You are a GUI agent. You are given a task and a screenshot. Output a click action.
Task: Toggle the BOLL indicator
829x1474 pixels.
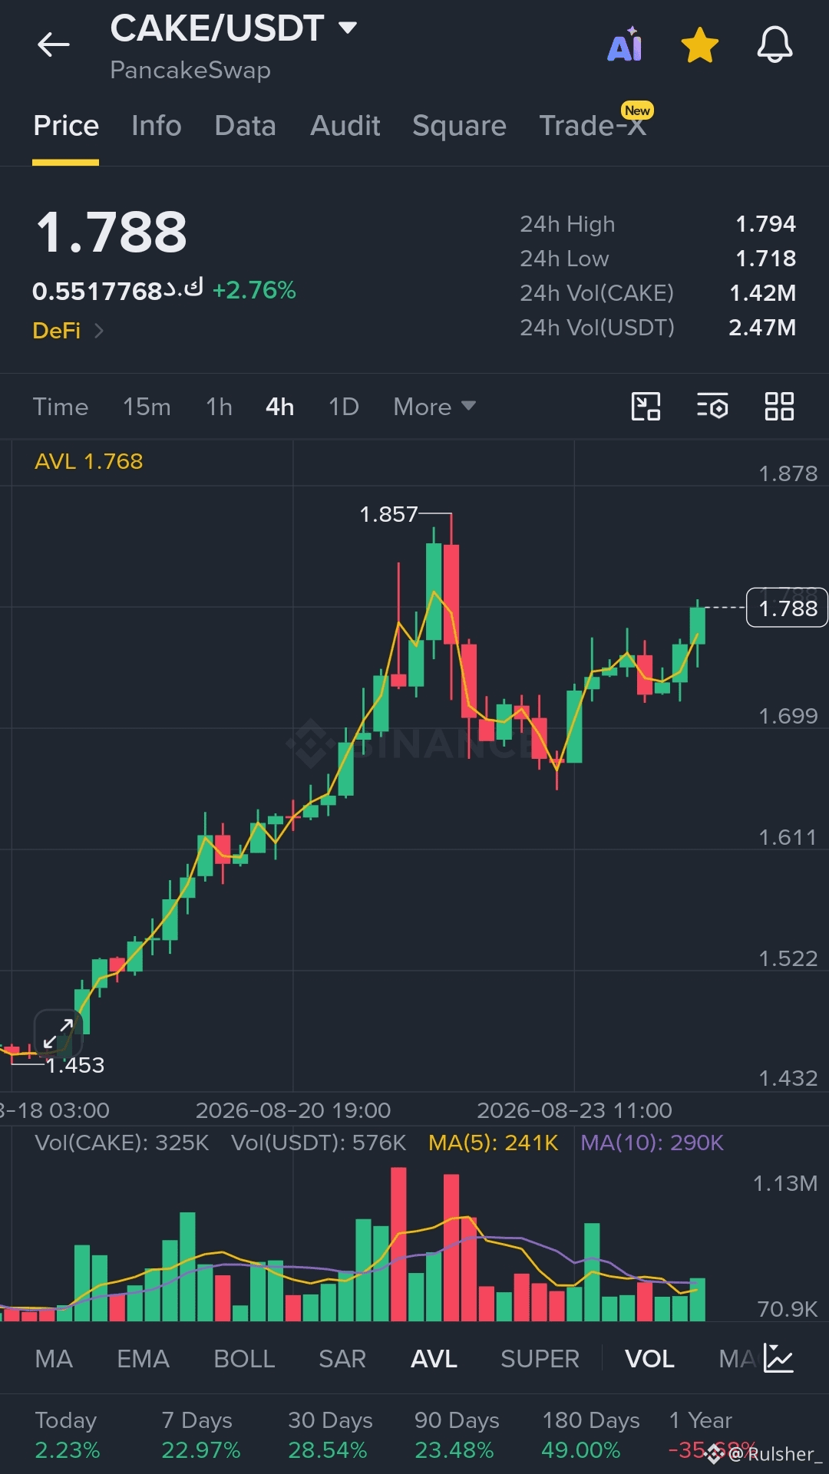coord(244,1359)
